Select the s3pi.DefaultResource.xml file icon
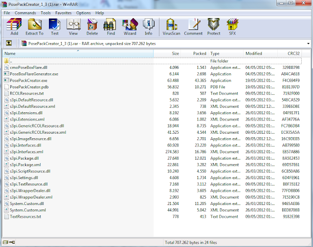 [x=6, y=106]
